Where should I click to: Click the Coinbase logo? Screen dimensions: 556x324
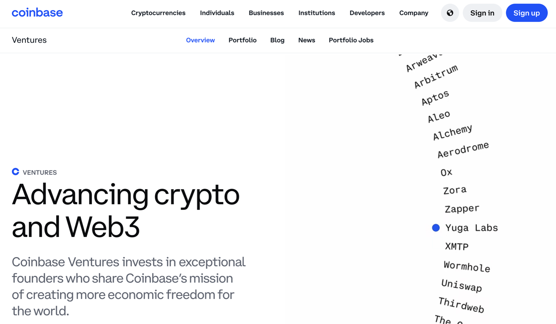37,13
